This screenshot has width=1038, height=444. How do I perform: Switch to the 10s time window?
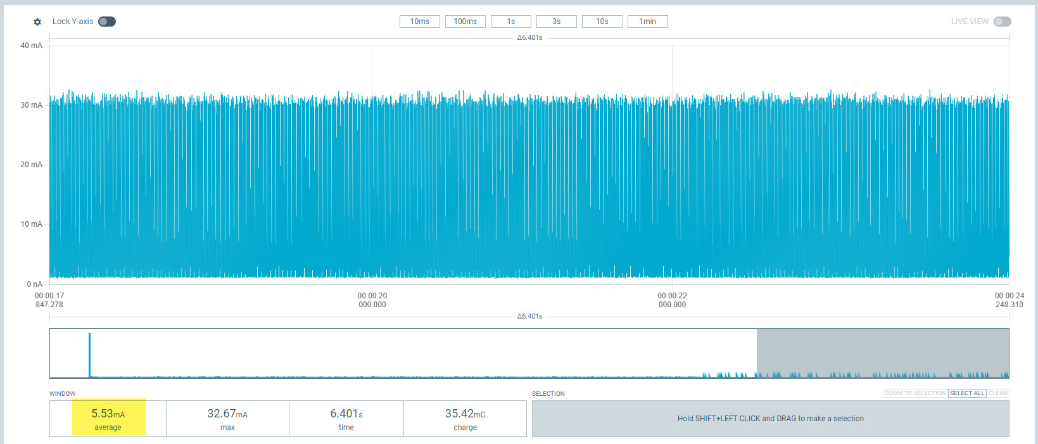pyautogui.click(x=602, y=22)
